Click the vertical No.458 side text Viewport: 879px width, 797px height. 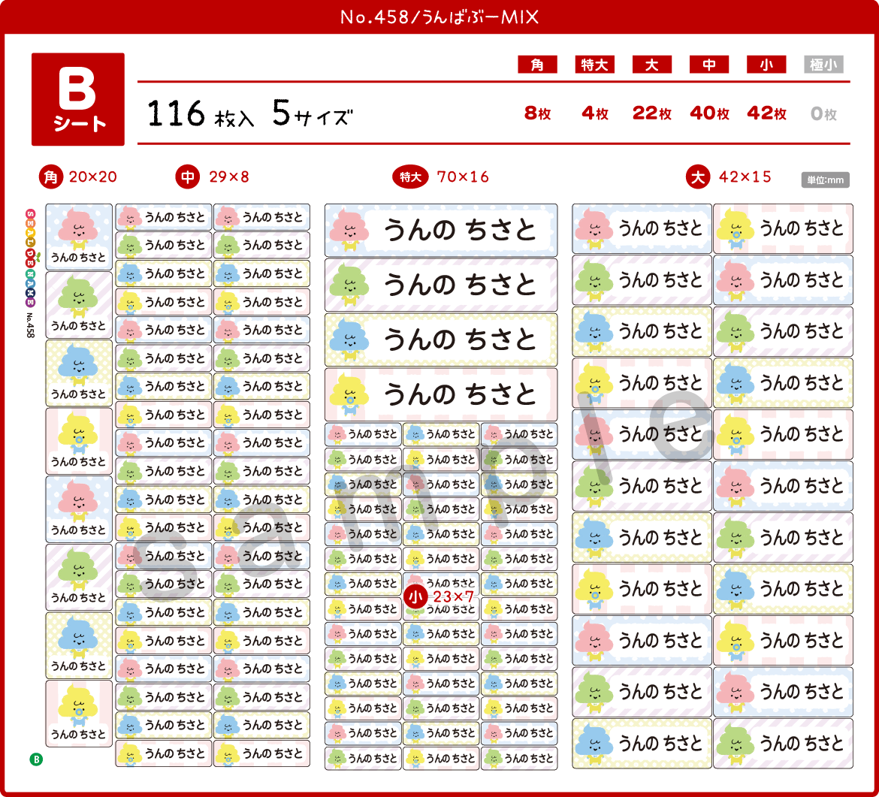[30, 325]
